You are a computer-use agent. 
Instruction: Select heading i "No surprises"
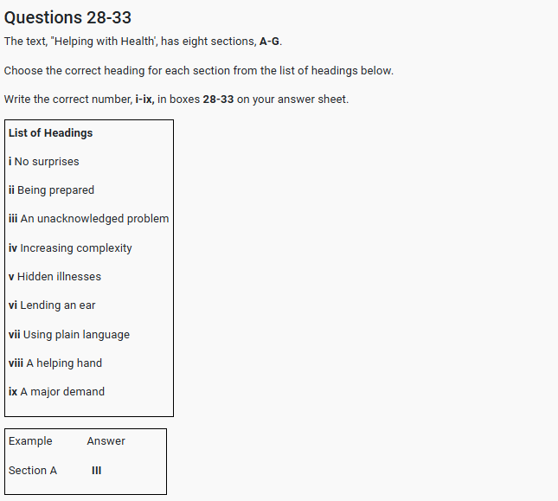click(43, 162)
